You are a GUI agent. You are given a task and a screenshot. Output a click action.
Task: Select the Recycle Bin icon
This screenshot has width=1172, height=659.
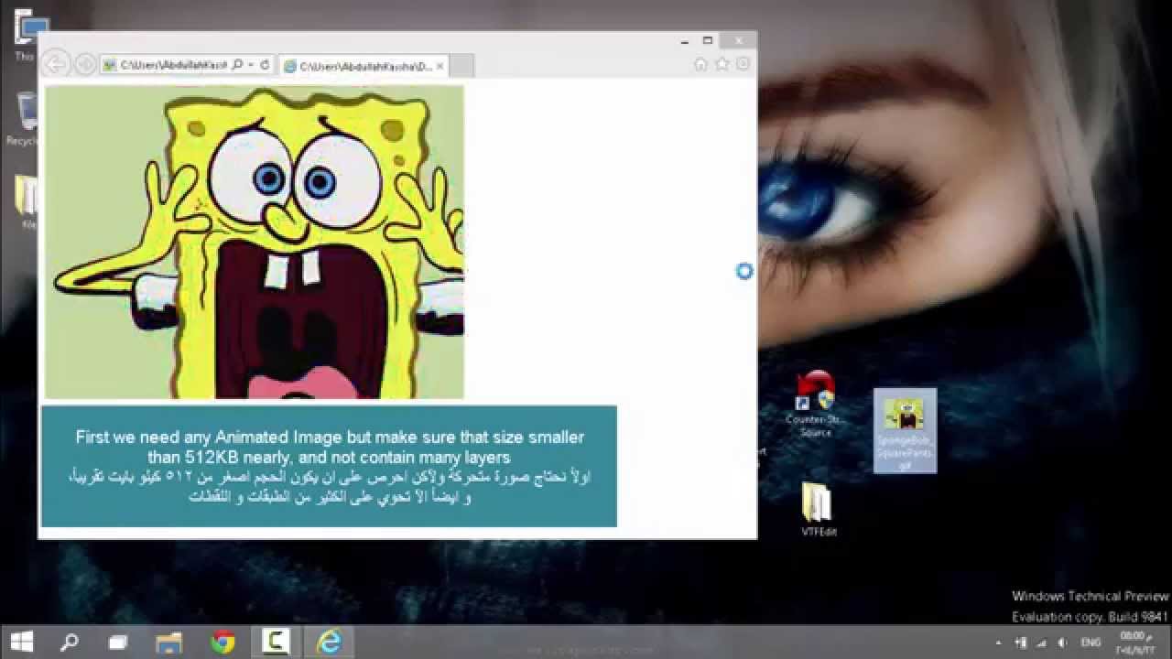22,119
